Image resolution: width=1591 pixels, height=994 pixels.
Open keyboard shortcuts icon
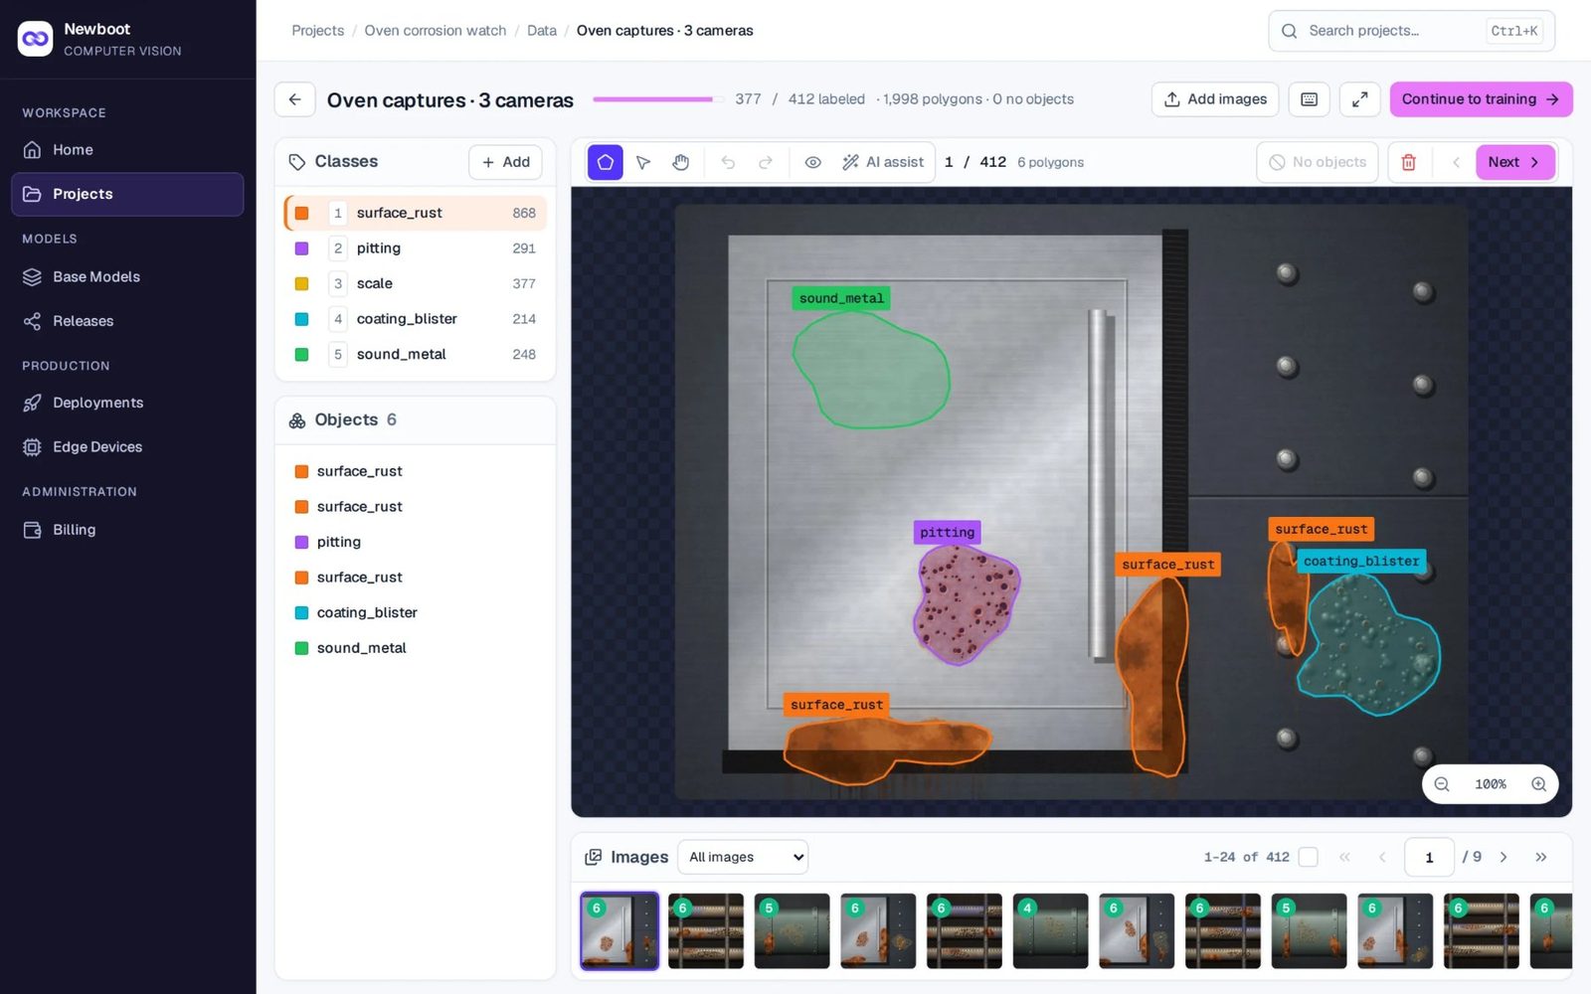coord(1310,99)
